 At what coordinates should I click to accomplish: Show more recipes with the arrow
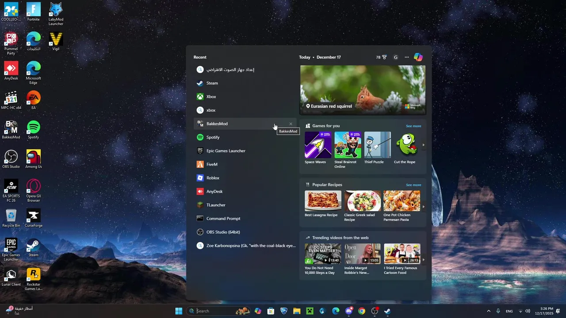pos(423,206)
